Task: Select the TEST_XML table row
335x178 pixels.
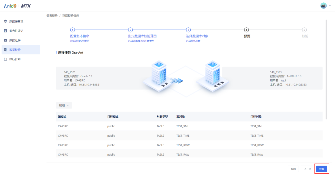Action: click(182, 126)
